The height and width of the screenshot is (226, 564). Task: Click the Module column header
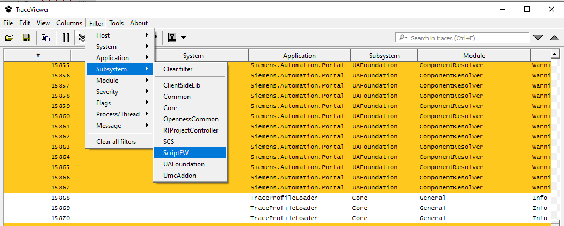click(473, 56)
